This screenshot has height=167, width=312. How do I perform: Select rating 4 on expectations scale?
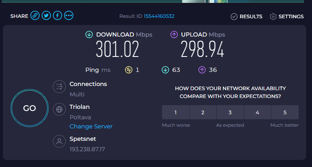pyautogui.click(x=257, y=112)
